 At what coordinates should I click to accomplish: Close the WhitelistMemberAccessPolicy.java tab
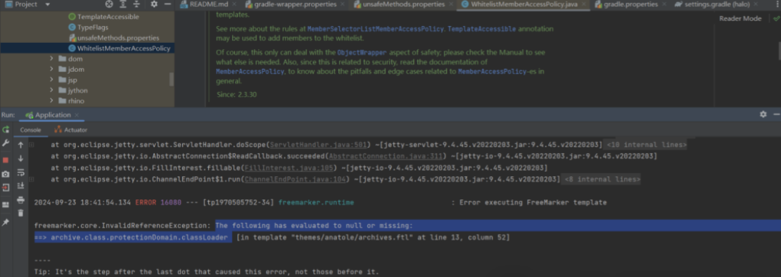click(x=584, y=4)
